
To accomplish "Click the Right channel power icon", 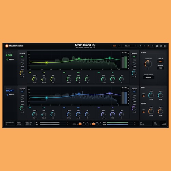I will (x=7, y=95).
